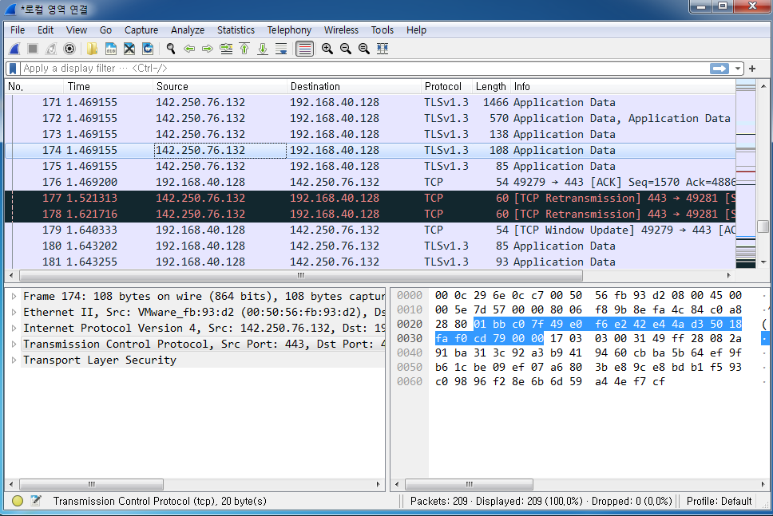Expand Internet Protocol Version 4 node

click(14, 329)
